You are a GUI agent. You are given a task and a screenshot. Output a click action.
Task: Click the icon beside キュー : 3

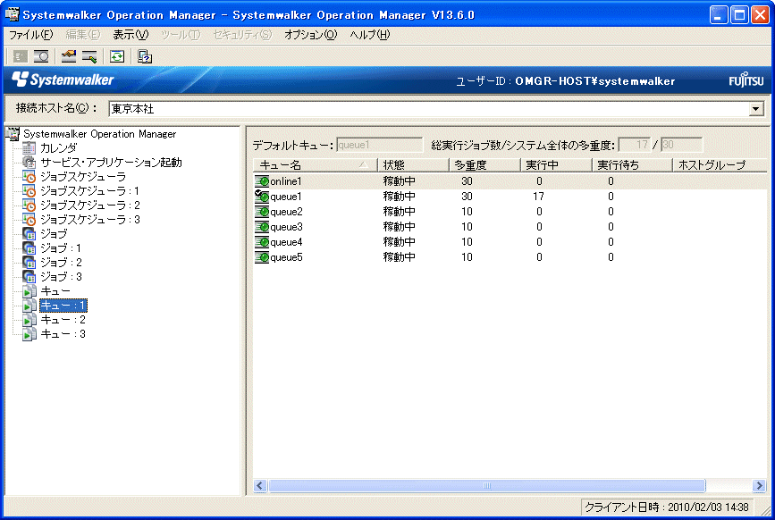pos(29,334)
